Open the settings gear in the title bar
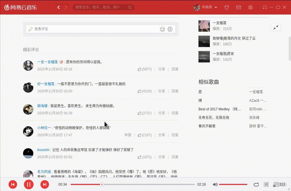 250,7
